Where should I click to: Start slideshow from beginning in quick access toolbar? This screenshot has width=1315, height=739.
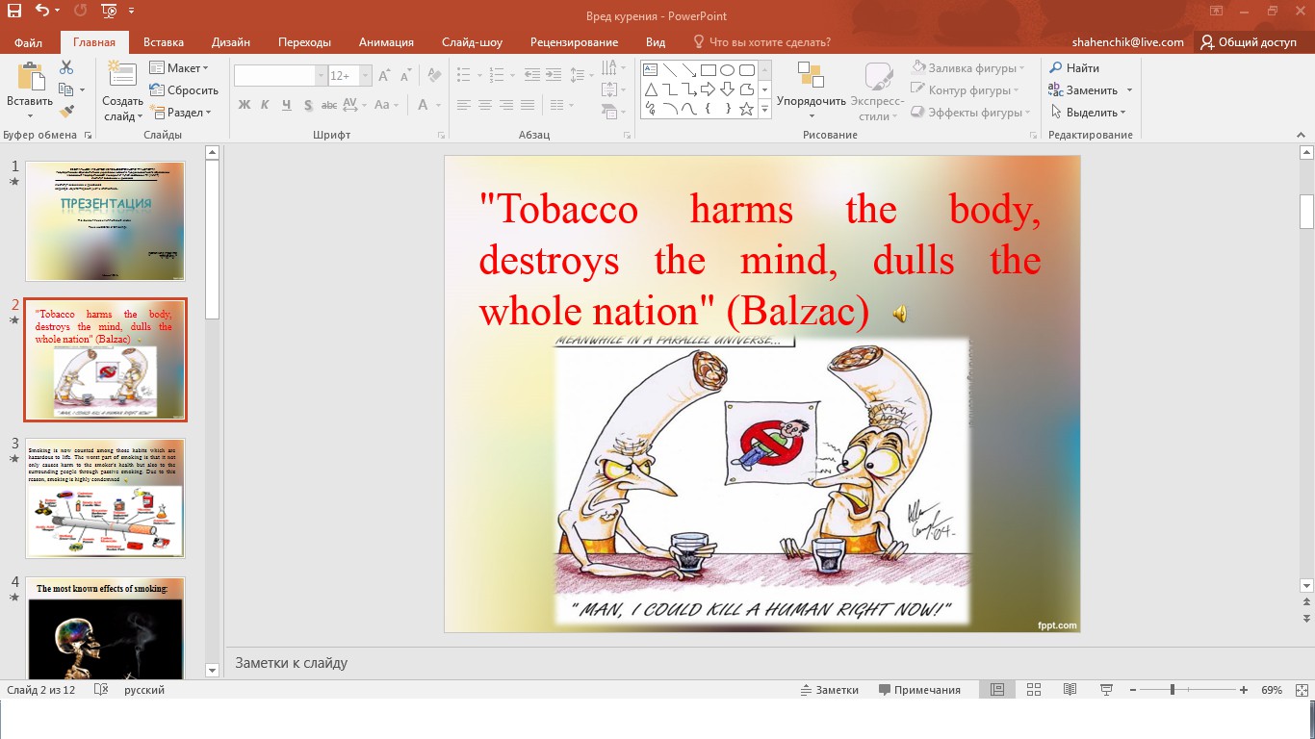(x=109, y=12)
